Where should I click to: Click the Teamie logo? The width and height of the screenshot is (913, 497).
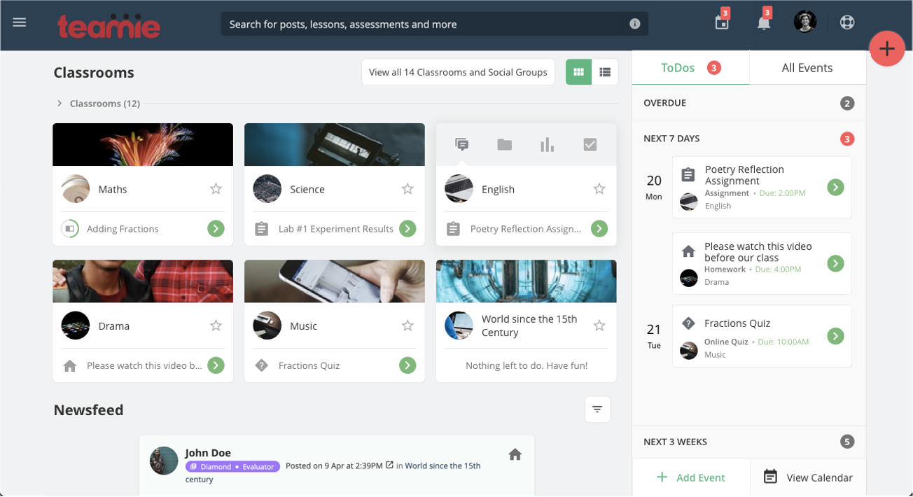click(x=109, y=25)
